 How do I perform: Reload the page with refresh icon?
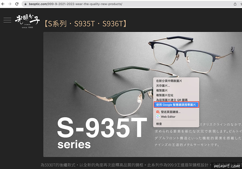point(17,4)
